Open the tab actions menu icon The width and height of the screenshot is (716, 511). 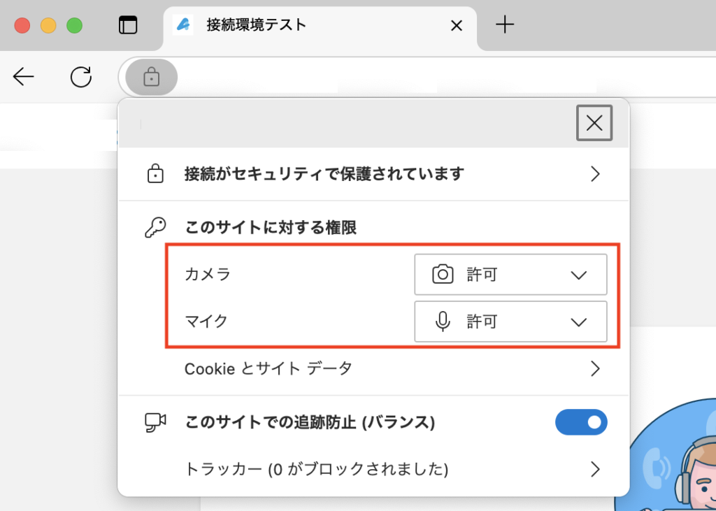(128, 25)
